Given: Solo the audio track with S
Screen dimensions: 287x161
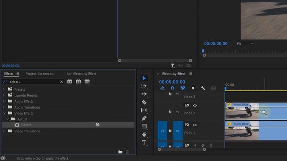Looking at the screenshot, I should 203,145.
